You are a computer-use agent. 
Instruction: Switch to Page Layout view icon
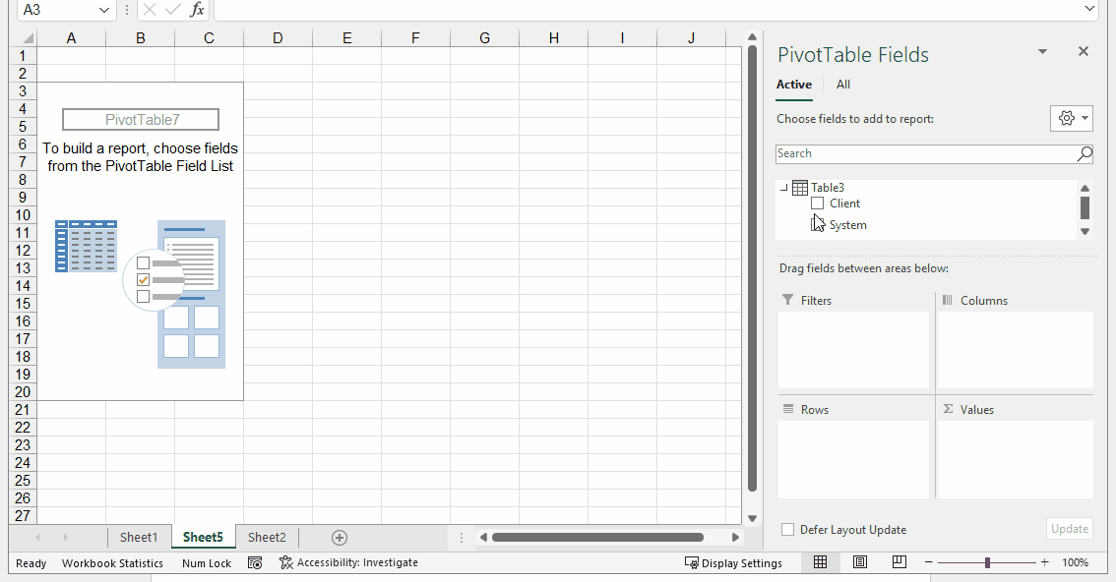[860, 562]
